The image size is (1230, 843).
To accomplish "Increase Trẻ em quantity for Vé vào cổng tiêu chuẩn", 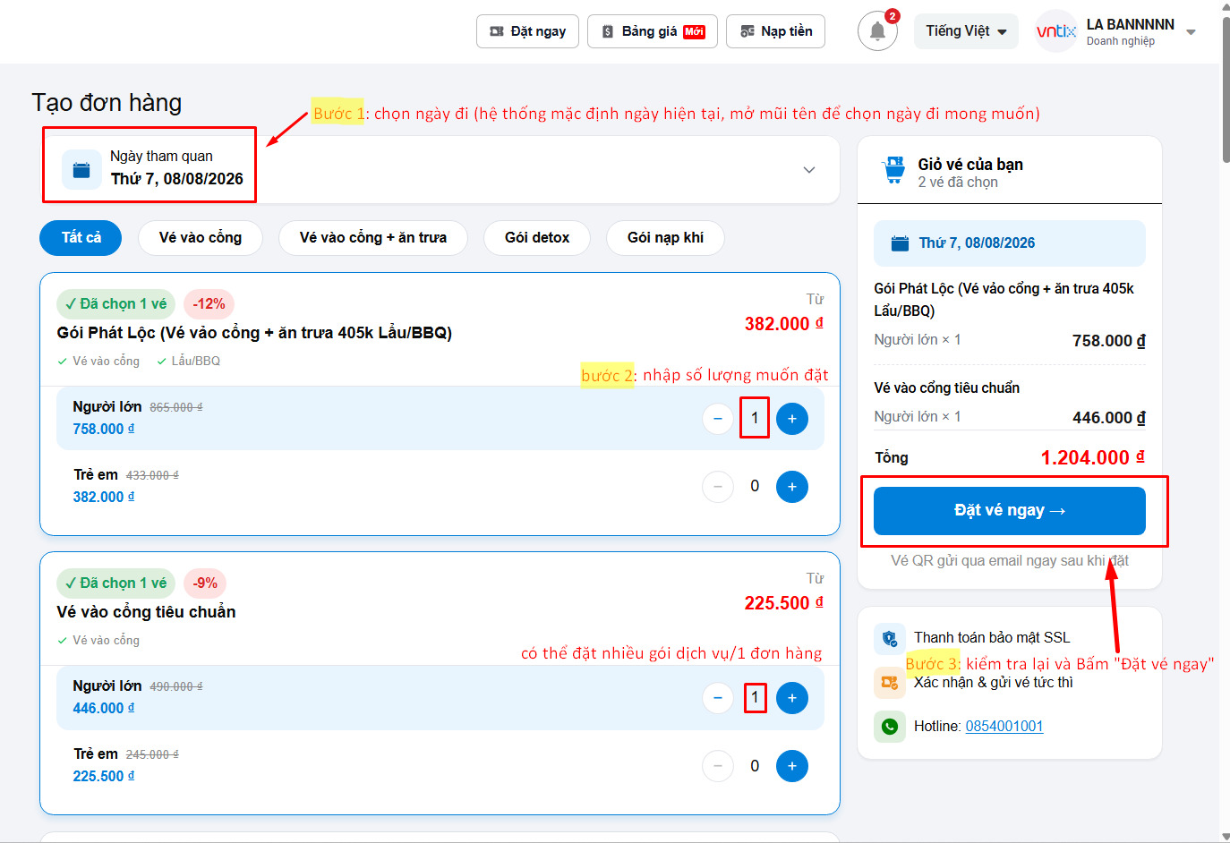I will 792,766.
